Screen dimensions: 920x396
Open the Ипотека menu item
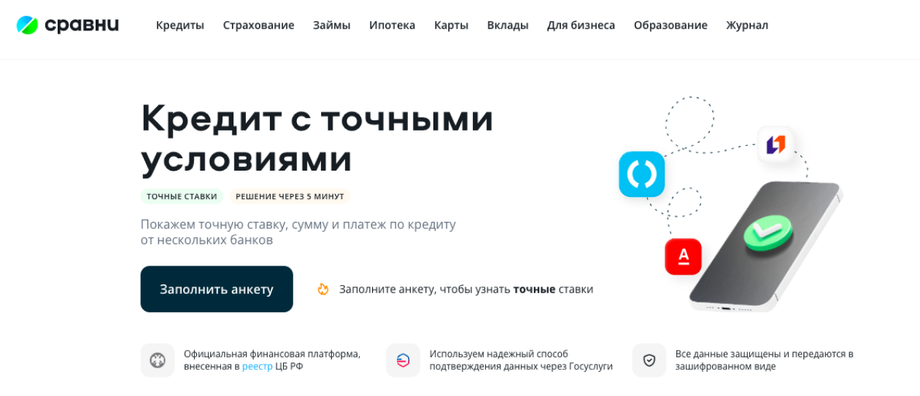click(392, 26)
